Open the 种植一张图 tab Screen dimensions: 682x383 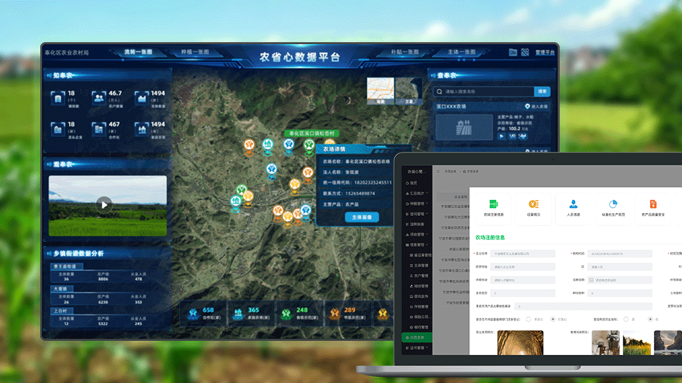(194, 52)
